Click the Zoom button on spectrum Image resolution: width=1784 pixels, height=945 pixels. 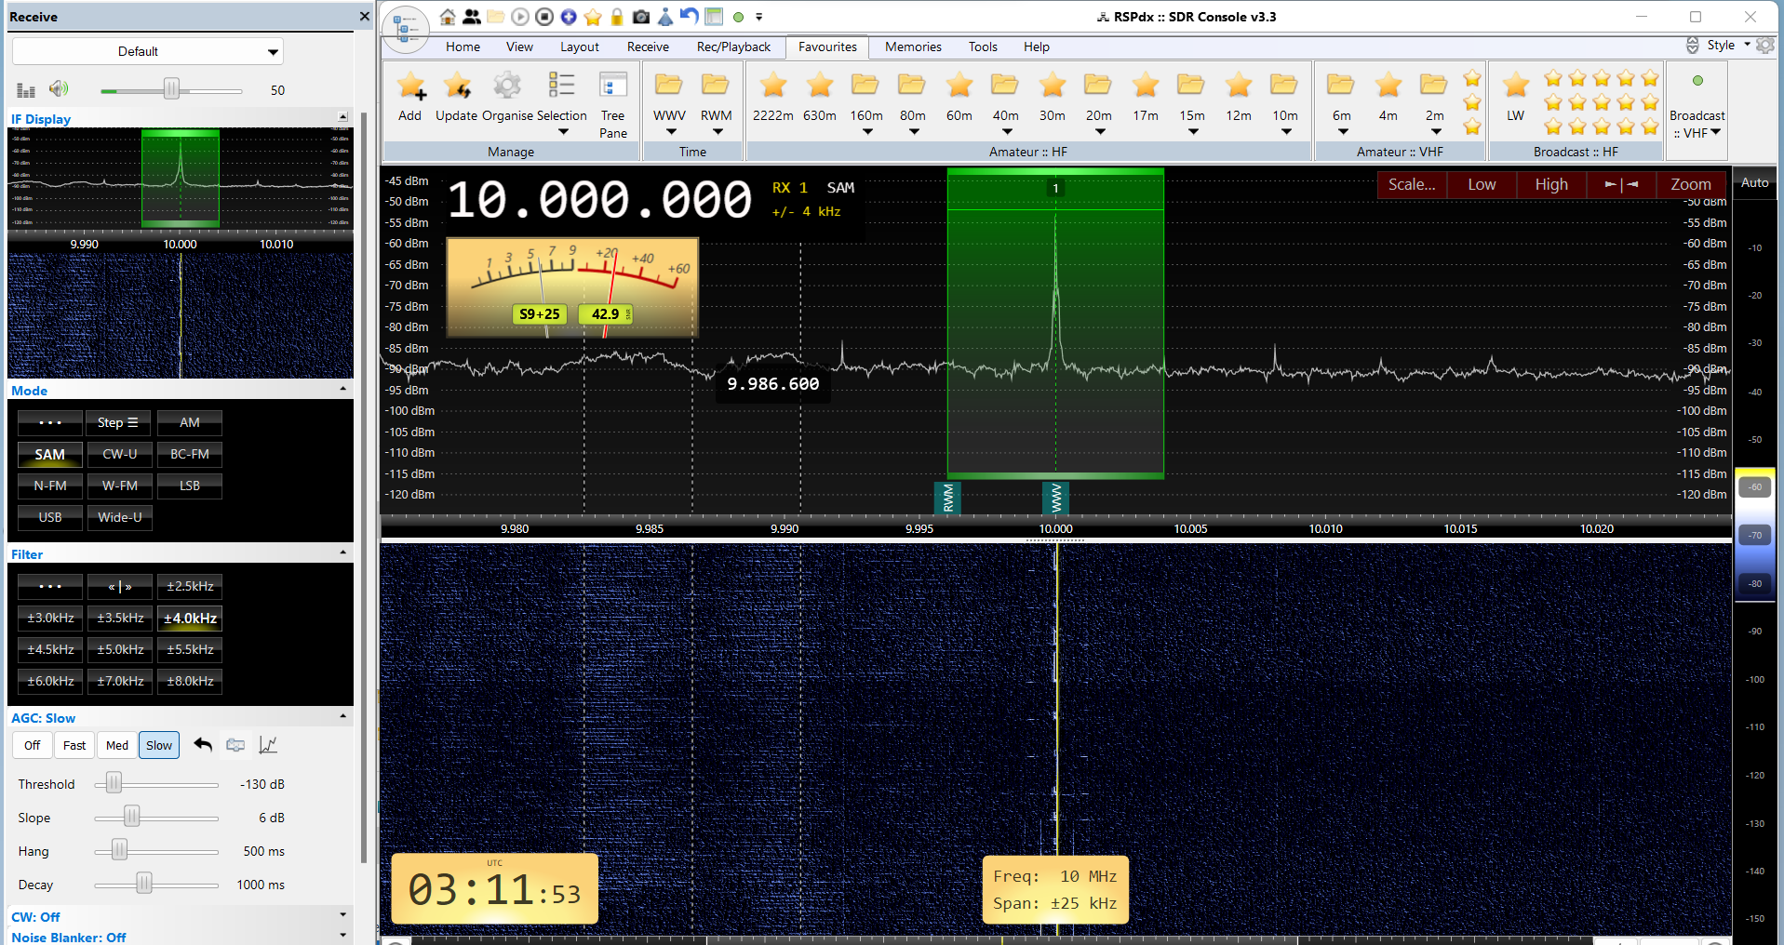(x=1690, y=184)
